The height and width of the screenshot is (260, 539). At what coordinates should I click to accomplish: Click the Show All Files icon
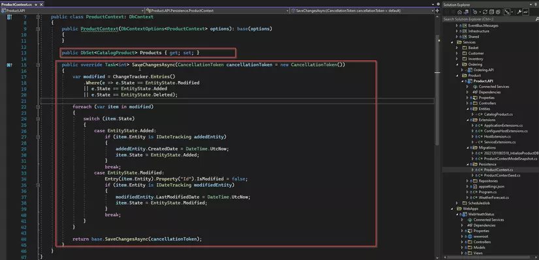pos(498,12)
